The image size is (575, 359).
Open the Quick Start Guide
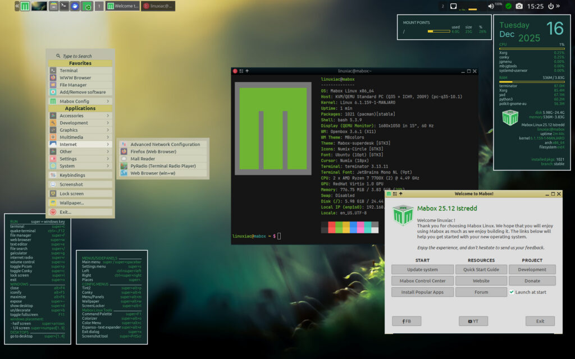[x=481, y=270]
